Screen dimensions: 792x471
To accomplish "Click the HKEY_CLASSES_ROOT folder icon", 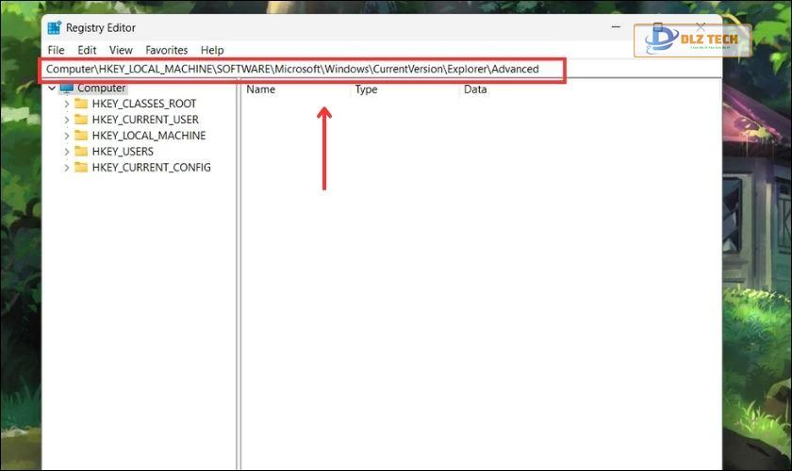I will tap(81, 104).
